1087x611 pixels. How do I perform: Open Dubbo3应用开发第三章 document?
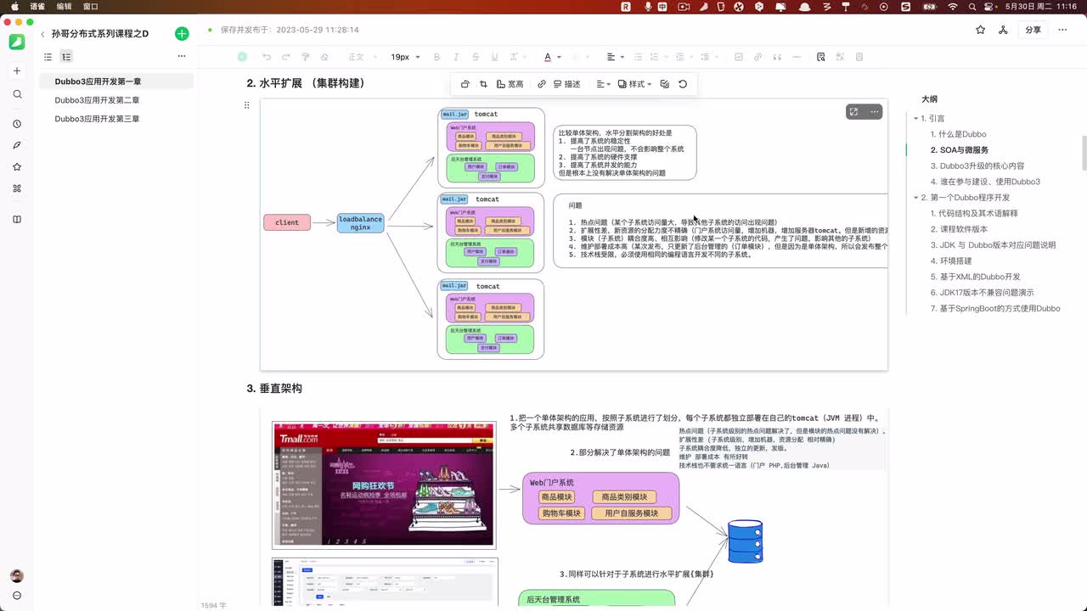116,119
